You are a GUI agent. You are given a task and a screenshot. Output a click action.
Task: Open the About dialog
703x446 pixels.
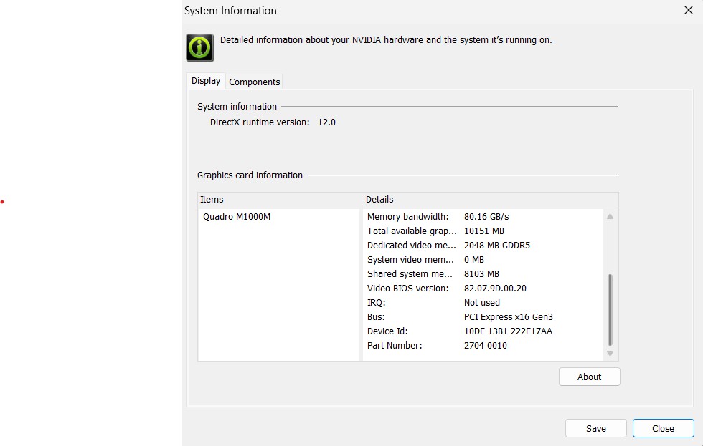tap(589, 377)
